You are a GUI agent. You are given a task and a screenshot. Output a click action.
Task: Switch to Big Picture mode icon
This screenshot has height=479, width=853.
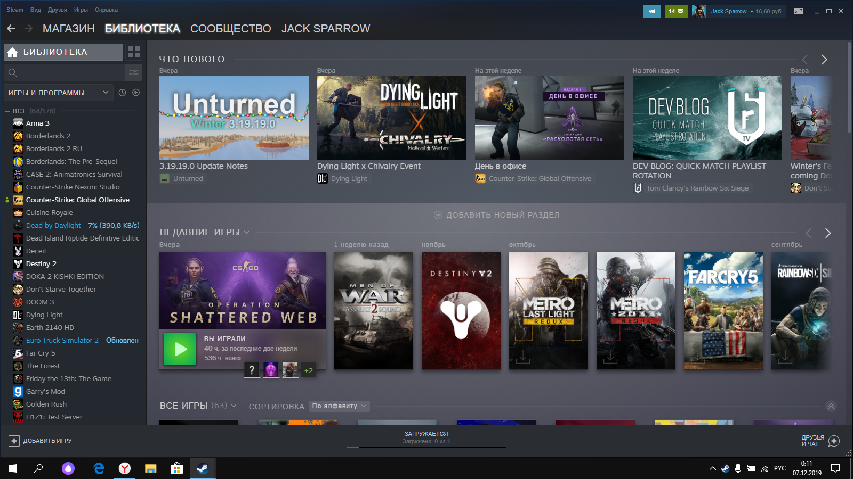pyautogui.click(x=799, y=11)
